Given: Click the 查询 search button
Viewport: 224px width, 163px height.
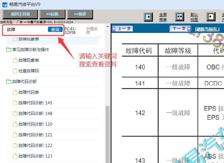Looking at the screenshot, I should tap(55, 29).
